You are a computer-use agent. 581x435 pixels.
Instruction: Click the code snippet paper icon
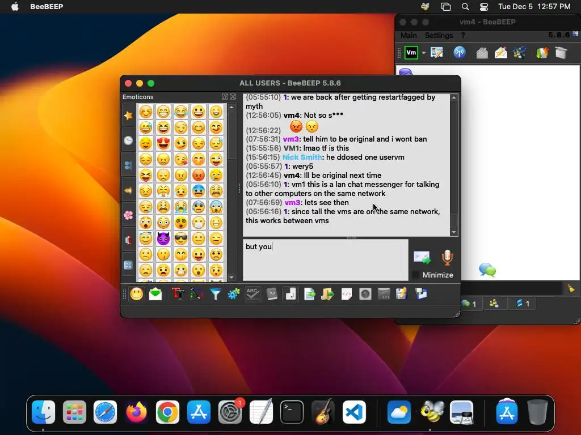[x=347, y=294]
